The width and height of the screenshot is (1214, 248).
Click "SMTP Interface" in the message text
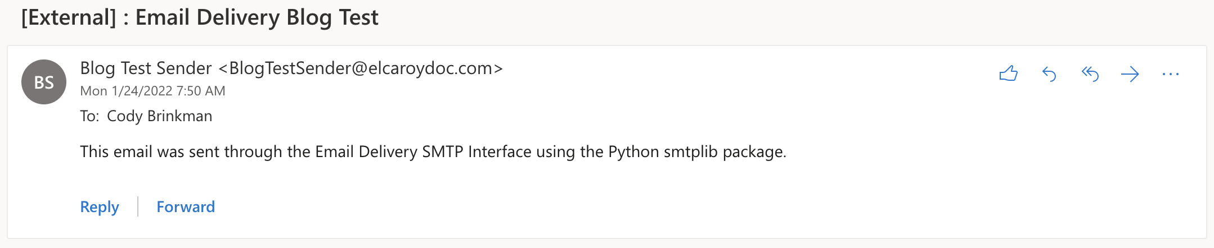tap(476, 151)
